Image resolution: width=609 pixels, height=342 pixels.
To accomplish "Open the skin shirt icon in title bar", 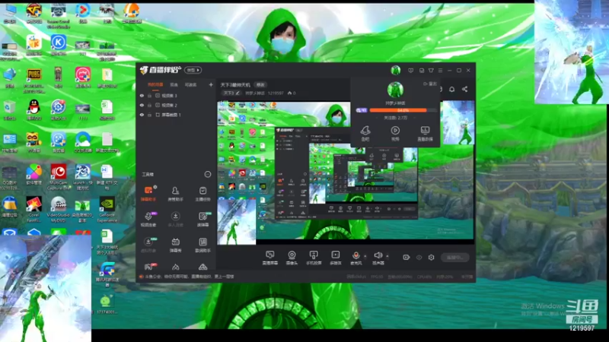I will pyautogui.click(x=431, y=71).
